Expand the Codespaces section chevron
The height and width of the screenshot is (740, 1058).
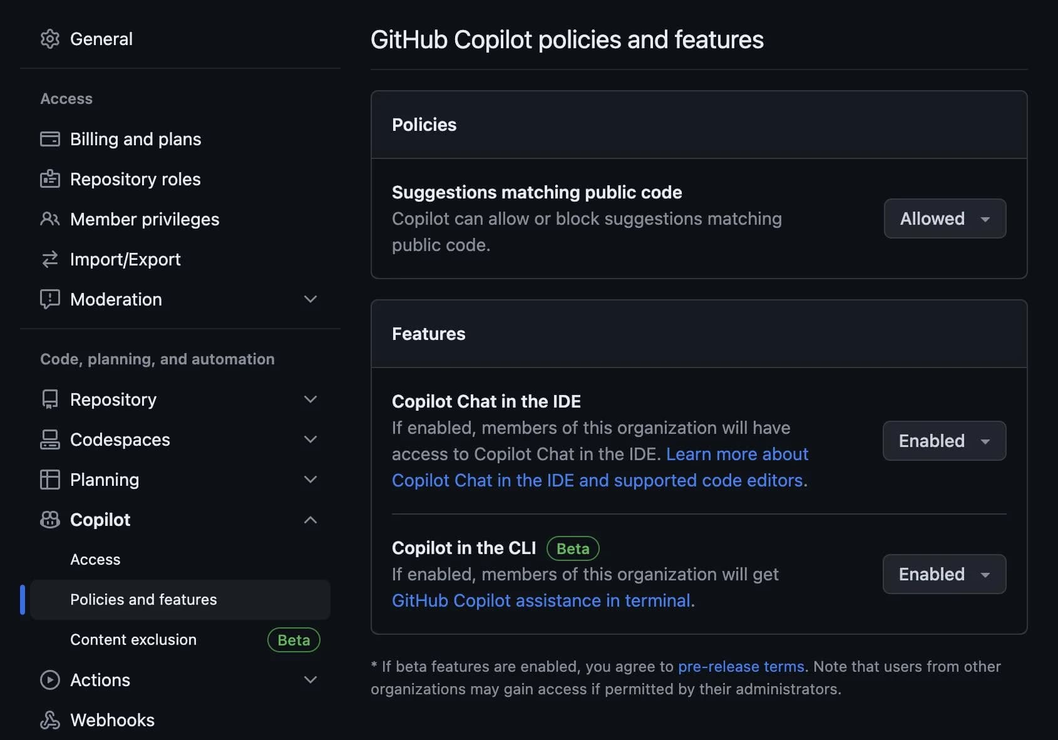tap(311, 439)
